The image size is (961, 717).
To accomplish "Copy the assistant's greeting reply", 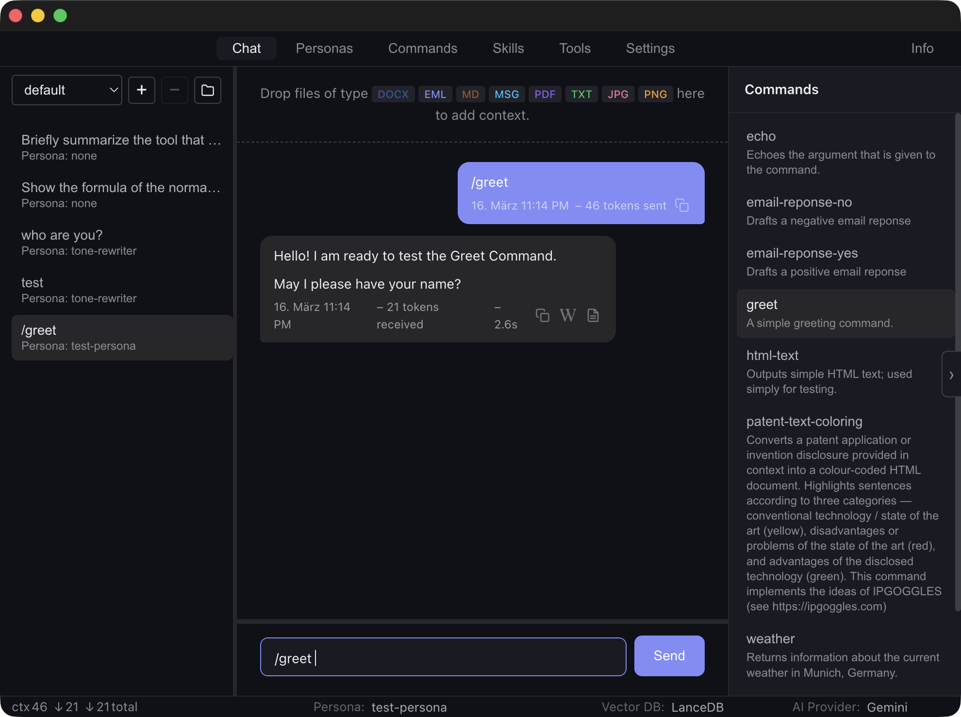I will [x=543, y=315].
